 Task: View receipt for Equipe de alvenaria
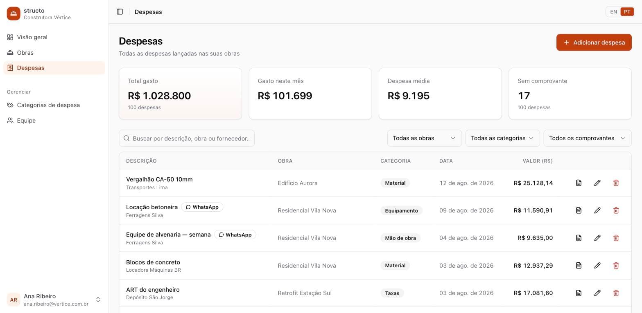click(x=579, y=238)
